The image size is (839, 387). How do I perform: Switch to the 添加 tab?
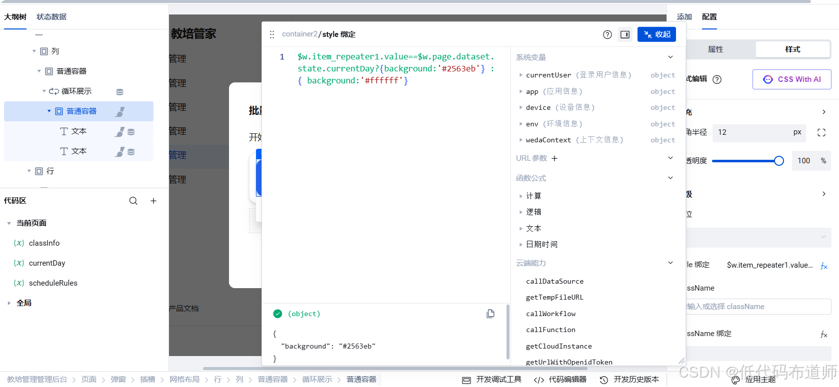684,17
